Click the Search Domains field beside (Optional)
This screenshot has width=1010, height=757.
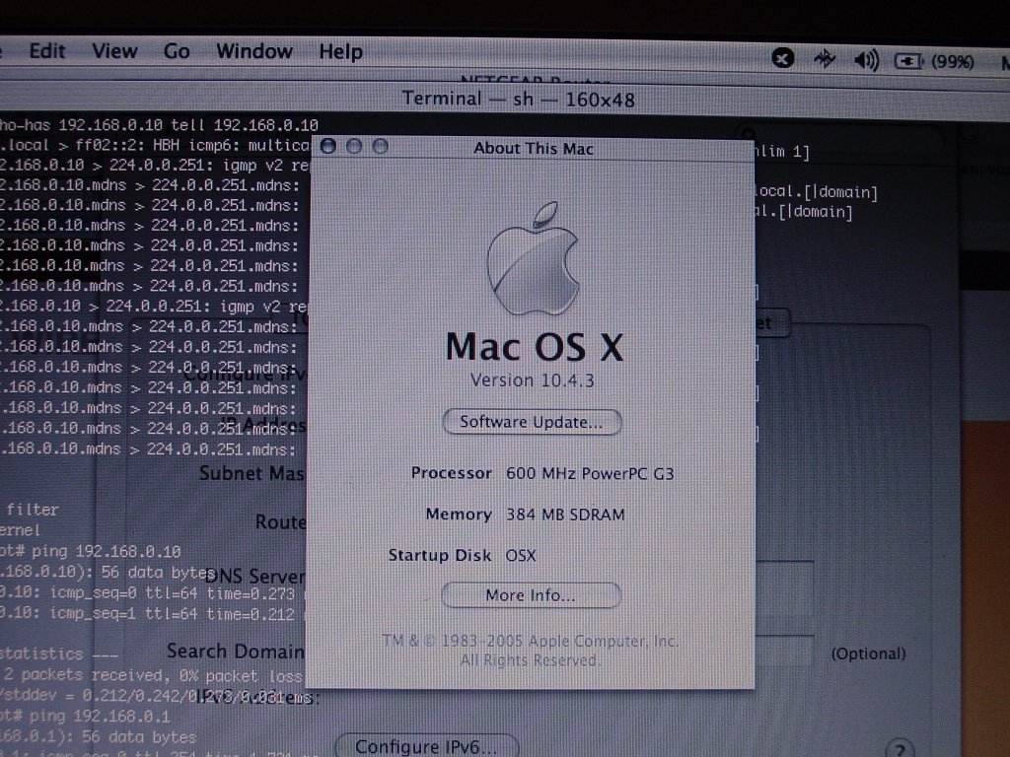784,652
